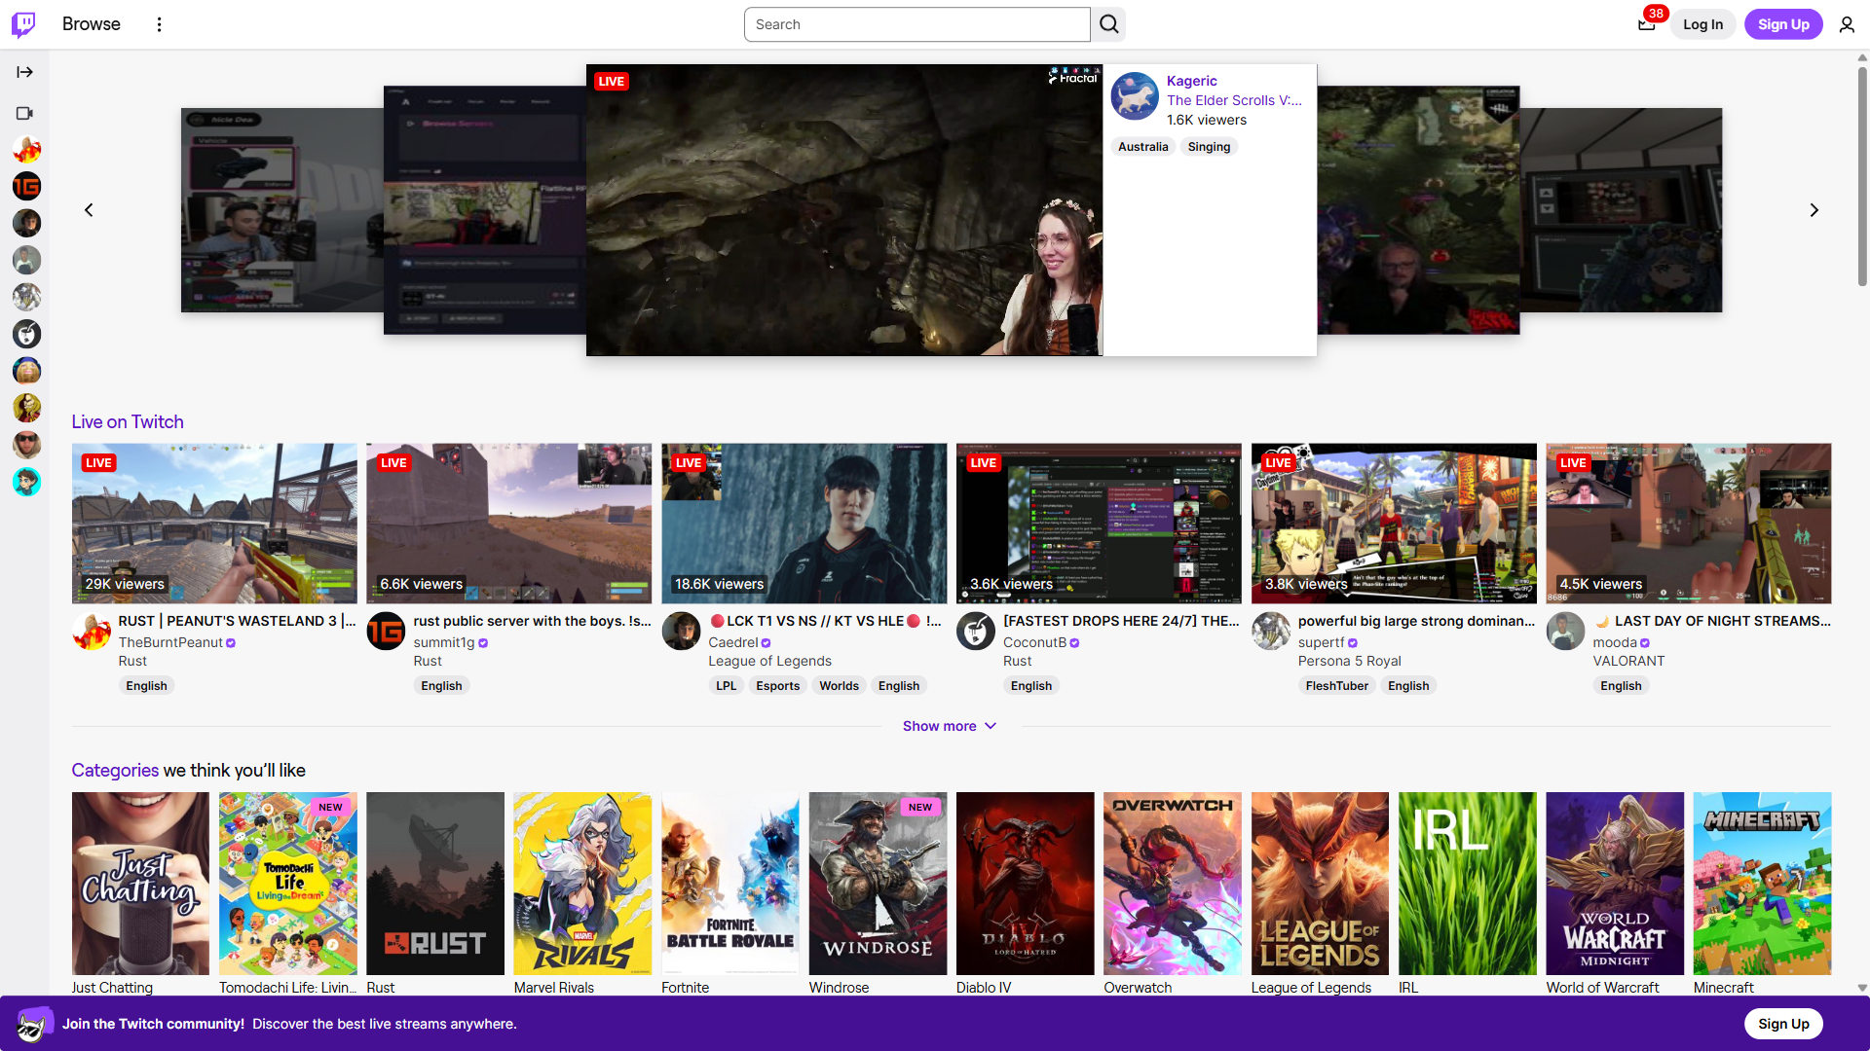The height and width of the screenshot is (1051, 1870).
Task: Open the Just Chatting category card
Action: [x=140, y=884]
